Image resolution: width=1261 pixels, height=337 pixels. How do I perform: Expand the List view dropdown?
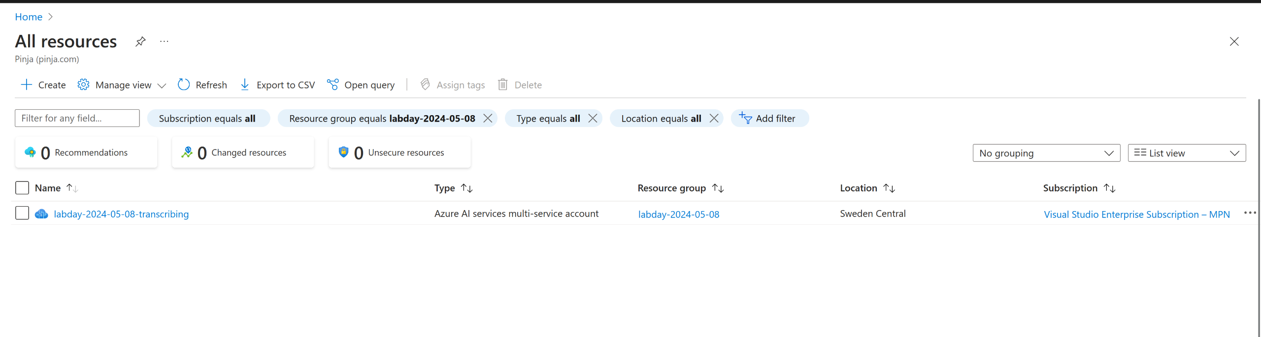(x=1187, y=153)
